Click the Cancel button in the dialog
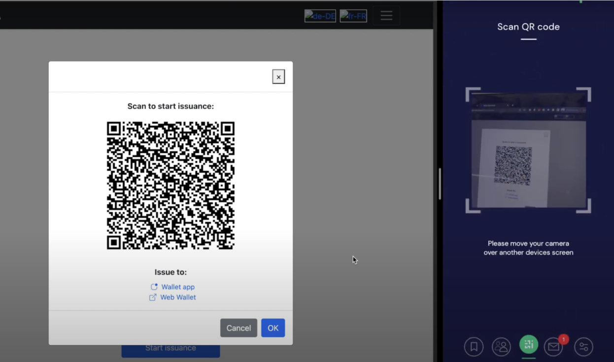The height and width of the screenshot is (362, 614). [x=239, y=328]
